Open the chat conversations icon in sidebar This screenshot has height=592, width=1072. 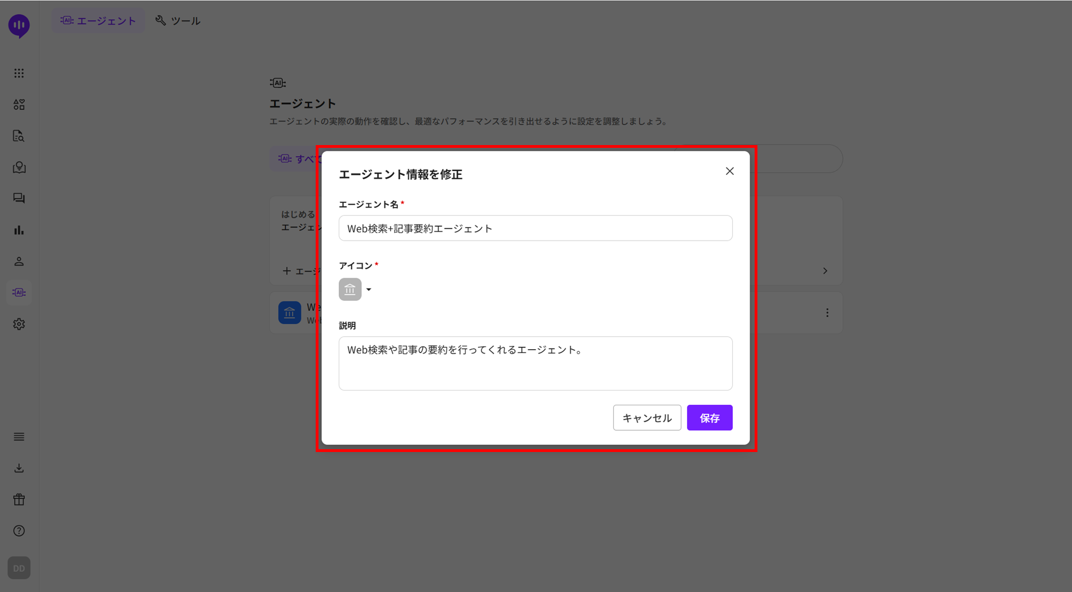pyautogui.click(x=19, y=198)
